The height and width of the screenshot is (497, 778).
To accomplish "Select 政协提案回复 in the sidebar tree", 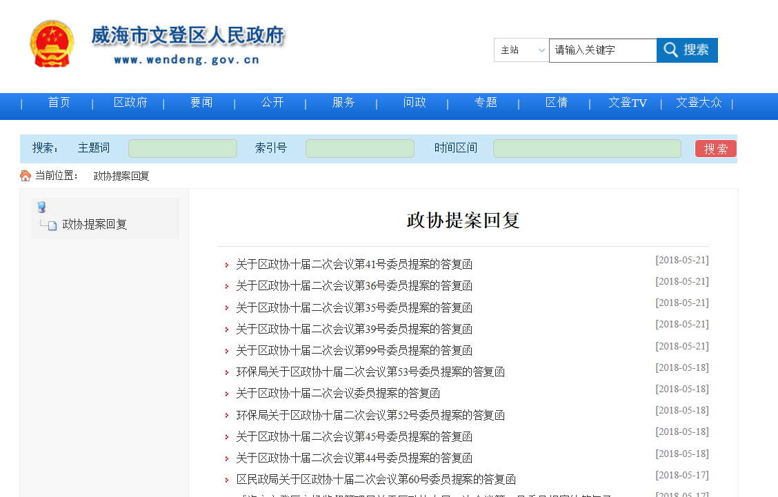I will pos(94,225).
